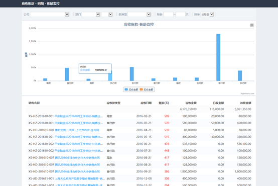
Task: Click the red aging value 478
Action: (x=167, y=144)
